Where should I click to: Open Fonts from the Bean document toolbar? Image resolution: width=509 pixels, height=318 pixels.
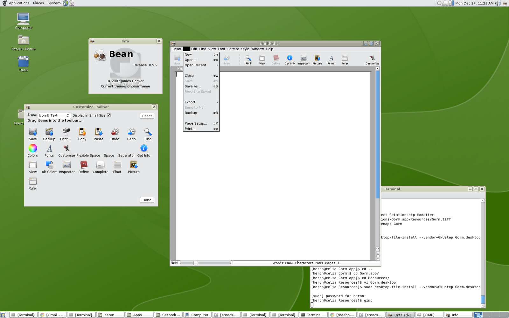point(331,59)
